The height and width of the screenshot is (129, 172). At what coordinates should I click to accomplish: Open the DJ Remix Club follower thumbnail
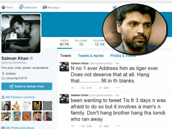37,105
